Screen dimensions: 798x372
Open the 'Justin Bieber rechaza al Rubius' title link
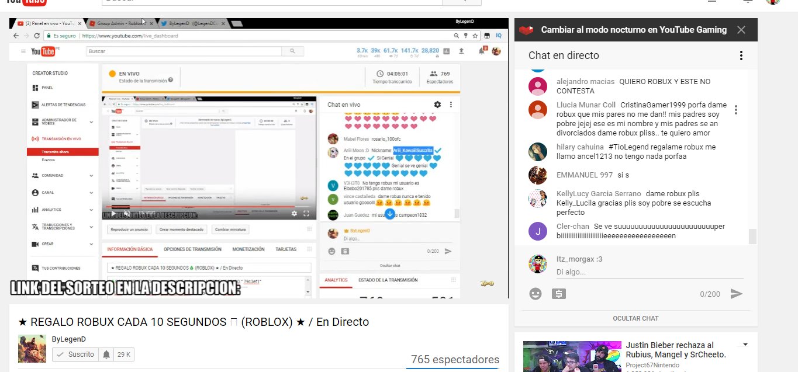coord(676,350)
